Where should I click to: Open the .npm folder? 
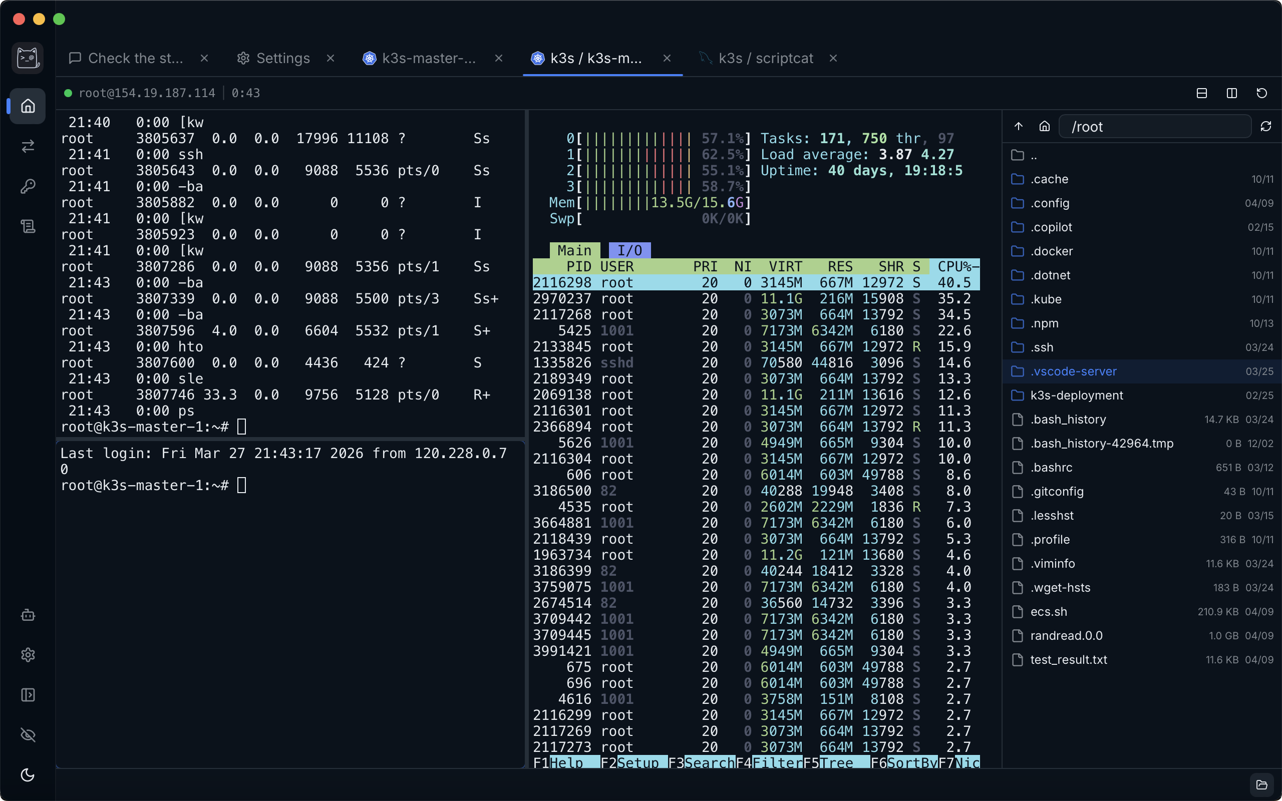pos(1142,323)
